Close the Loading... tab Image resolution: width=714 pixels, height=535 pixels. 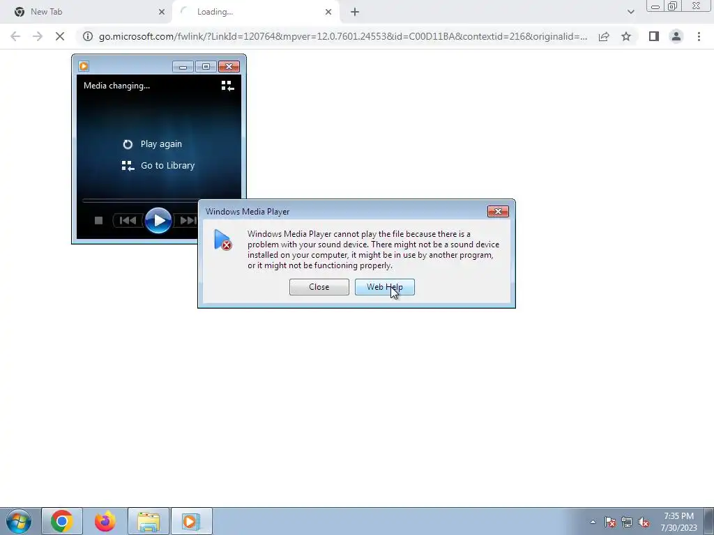tap(328, 12)
